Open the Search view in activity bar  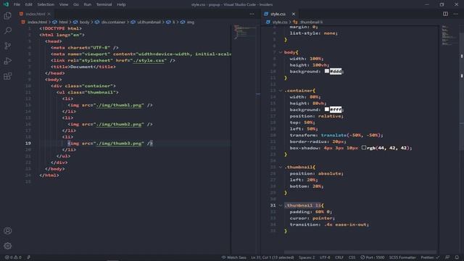(8, 30)
